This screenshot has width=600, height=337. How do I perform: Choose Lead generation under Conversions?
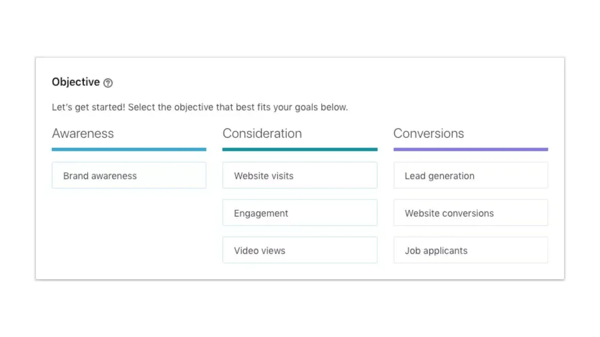point(471,175)
